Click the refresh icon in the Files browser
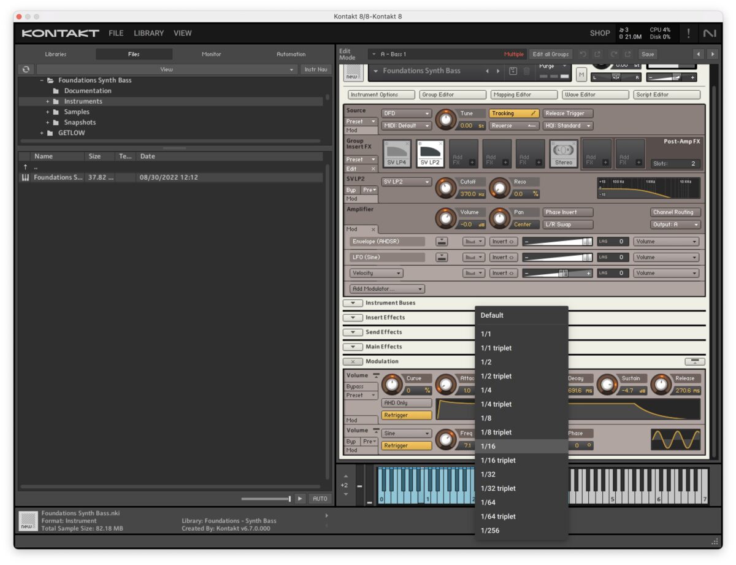736x565 pixels. 26,69
